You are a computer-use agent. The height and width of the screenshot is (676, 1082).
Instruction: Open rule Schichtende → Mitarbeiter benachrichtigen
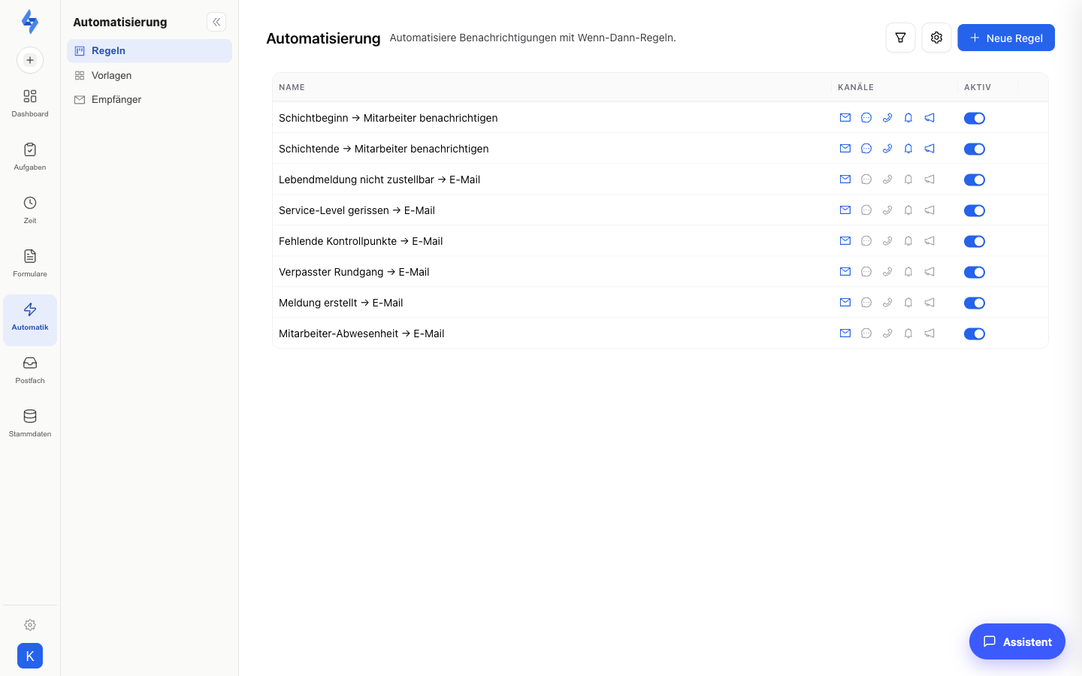point(383,149)
